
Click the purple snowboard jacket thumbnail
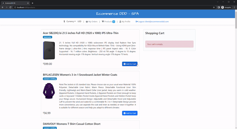tap(49, 91)
